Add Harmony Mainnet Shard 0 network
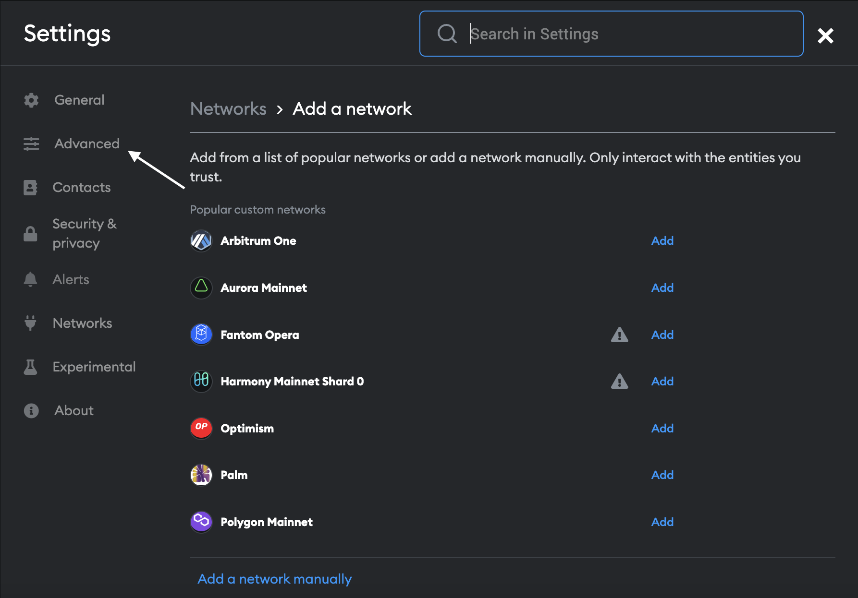858x598 pixels. point(662,381)
